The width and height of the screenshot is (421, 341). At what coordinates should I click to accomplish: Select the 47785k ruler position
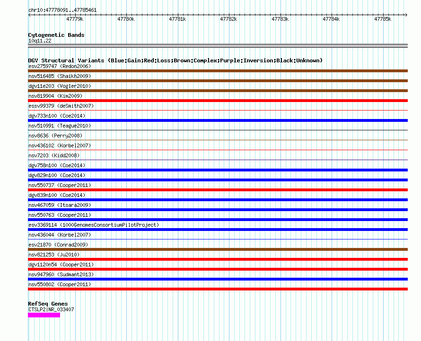[x=383, y=19]
